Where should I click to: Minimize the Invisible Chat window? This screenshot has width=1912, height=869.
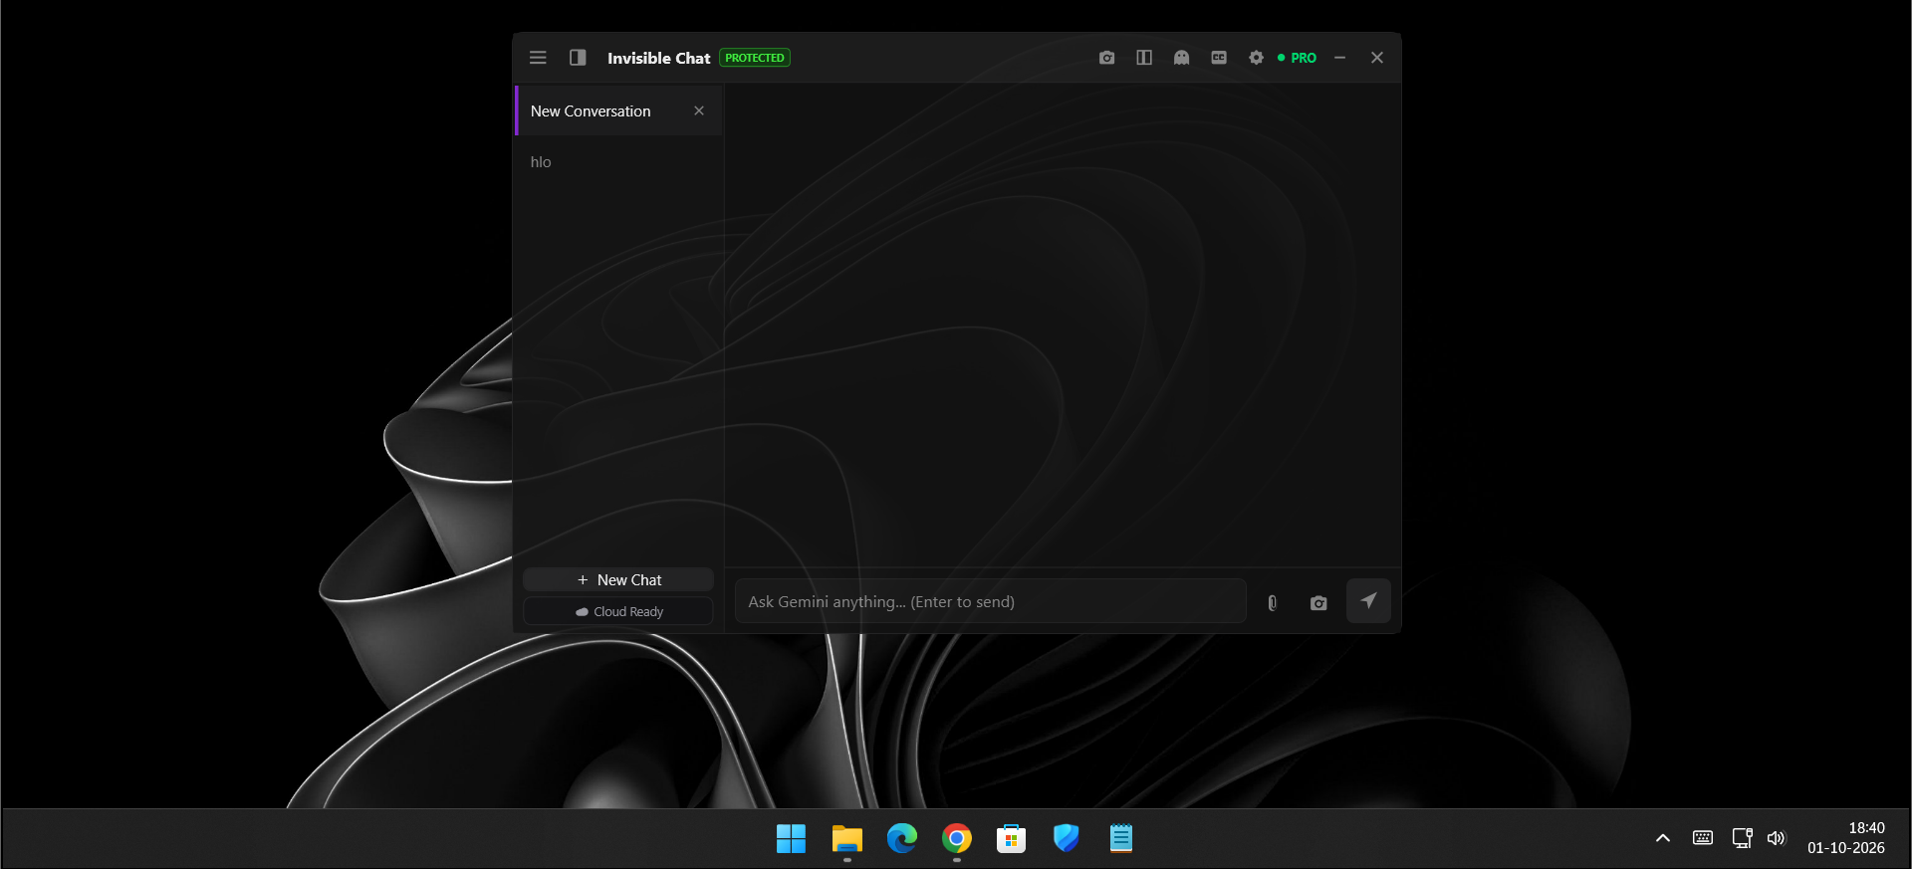tap(1340, 58)
